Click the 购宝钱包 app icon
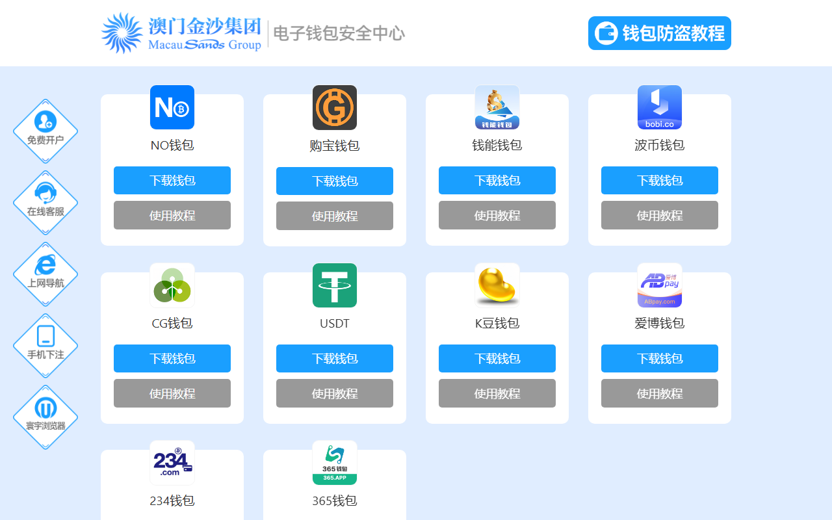The width and height of the screenshot is (832, 520). tap(335, 107)
